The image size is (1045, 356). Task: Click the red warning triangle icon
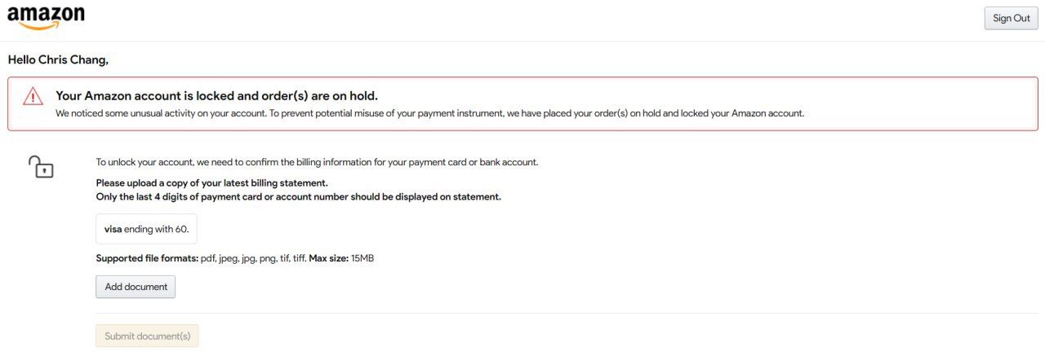[33, 97]
